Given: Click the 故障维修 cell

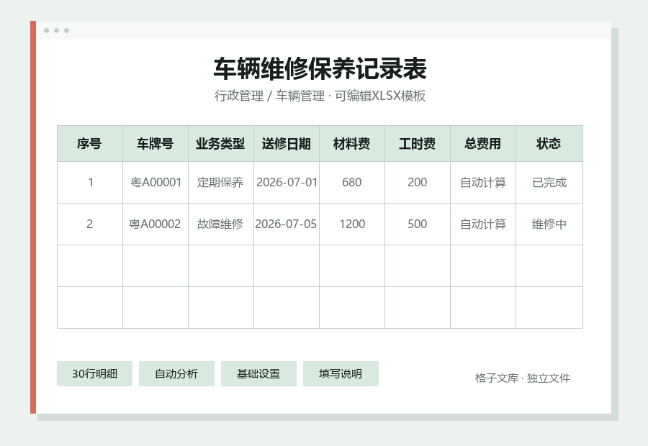Looking at the screenshot, I should (221, 224).
